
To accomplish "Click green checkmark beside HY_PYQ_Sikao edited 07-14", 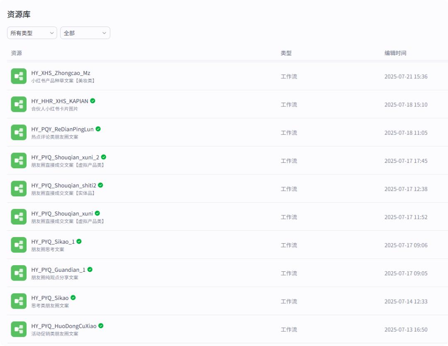I will point(73,298).
